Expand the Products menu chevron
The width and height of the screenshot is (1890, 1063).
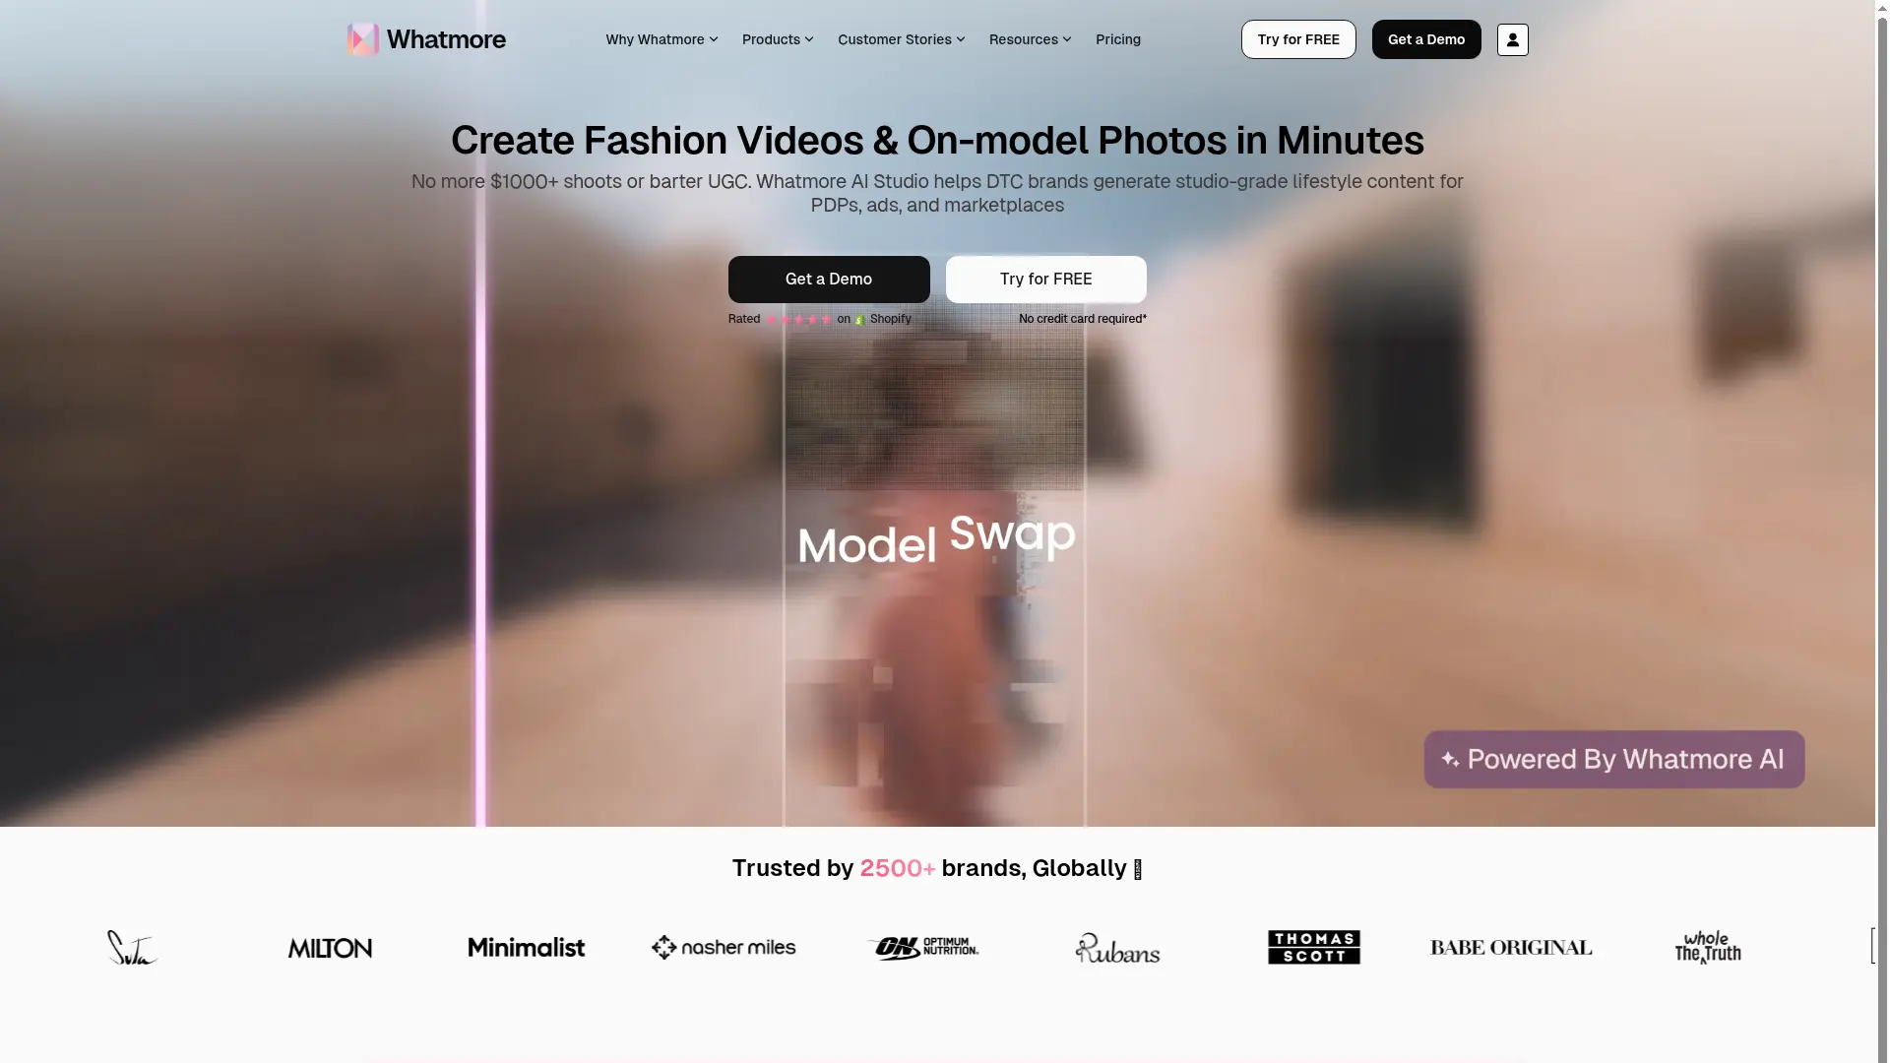809,39
